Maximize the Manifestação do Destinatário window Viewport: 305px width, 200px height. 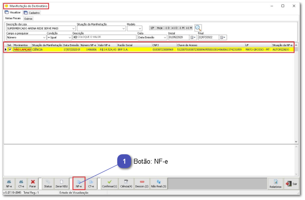coord(283,6)
